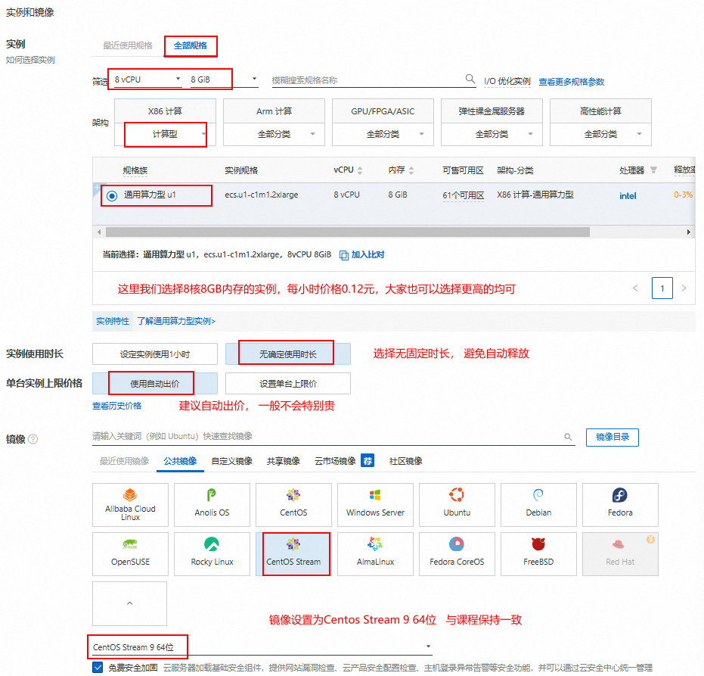Click the 加入比对 compare icon
704x676 pixels.
pos(344,255)
